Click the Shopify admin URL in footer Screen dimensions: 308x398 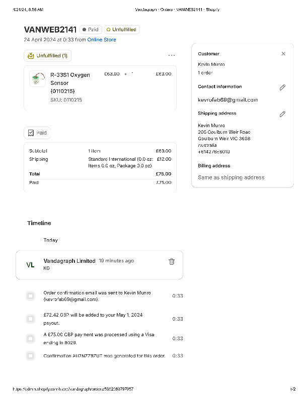(73, 389)
